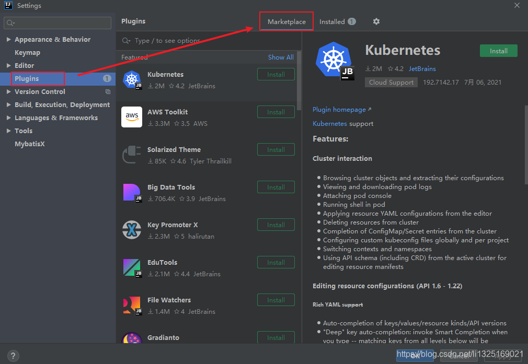This screenshot has width=528, height=364.
Task: Install the Solarized Theme plugin
Action: click(x=276, y=149)
